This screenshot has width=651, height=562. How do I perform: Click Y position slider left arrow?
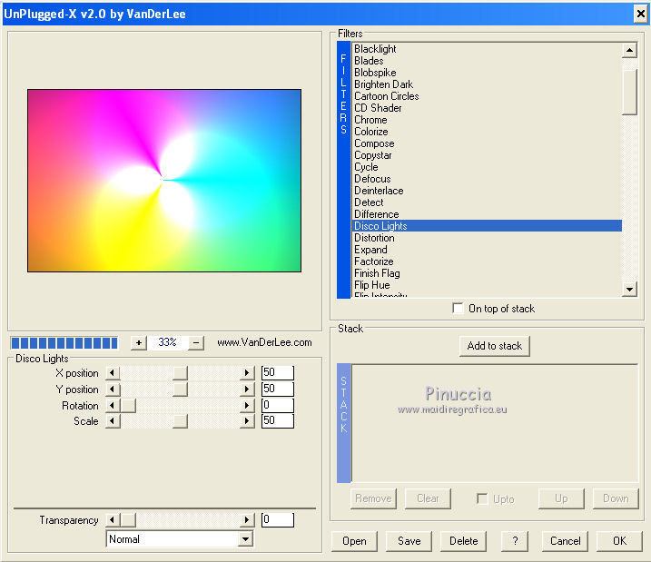112,389
